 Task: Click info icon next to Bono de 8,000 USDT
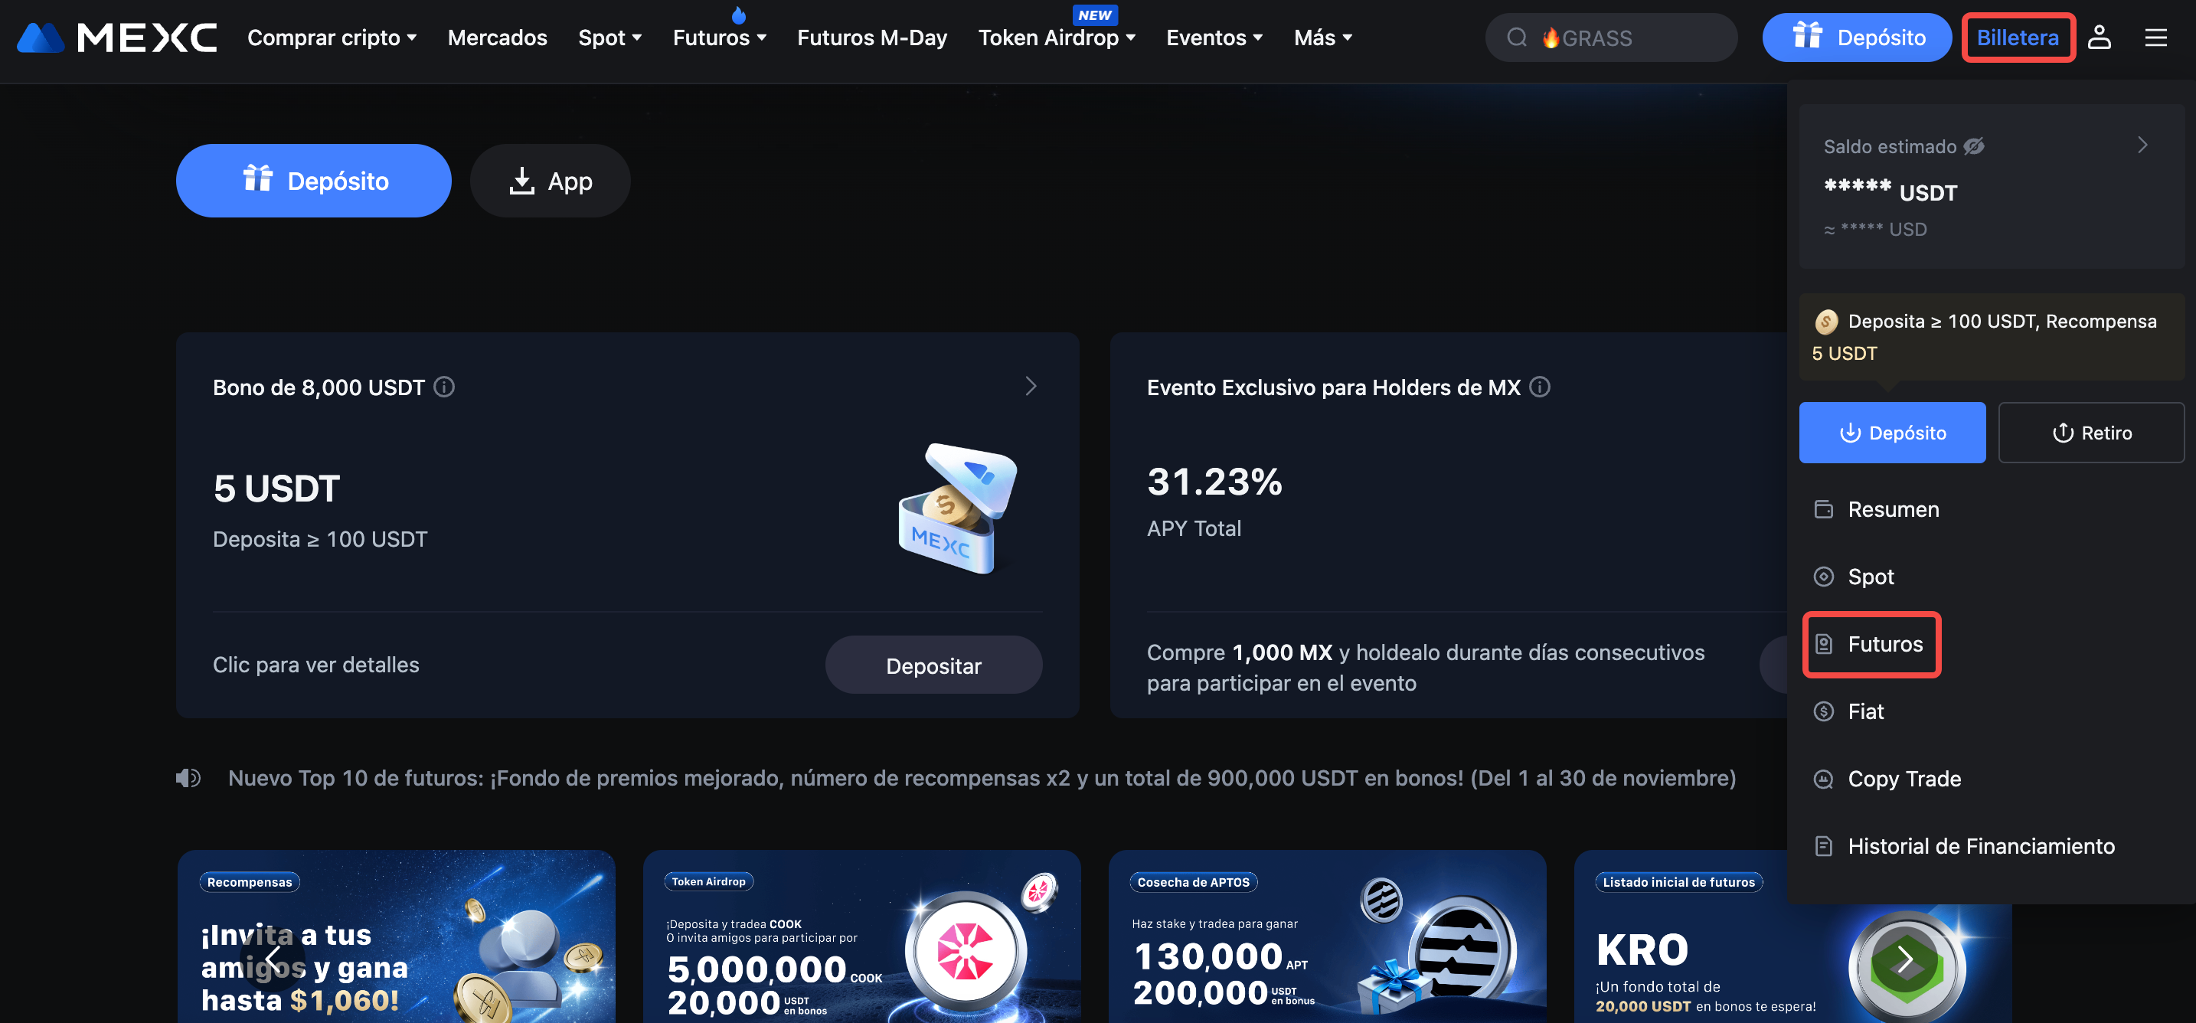pos(444,387)
